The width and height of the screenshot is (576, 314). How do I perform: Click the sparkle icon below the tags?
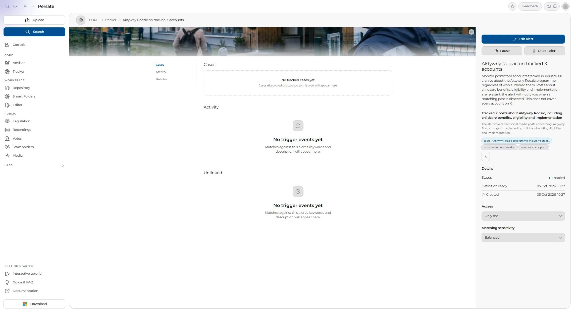[x=486, y=157]
